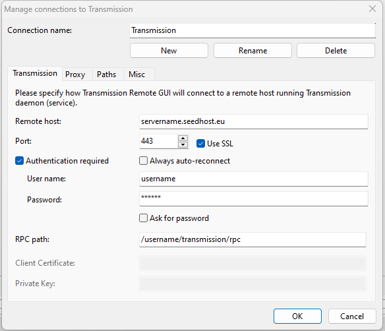
Task: Delete the current connection
Action: pos(336,51)
